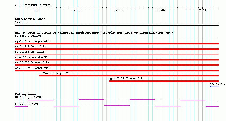Click the nsv512163 (Arlt2011) variant label

pyautogui.click(x=30, y=52)
